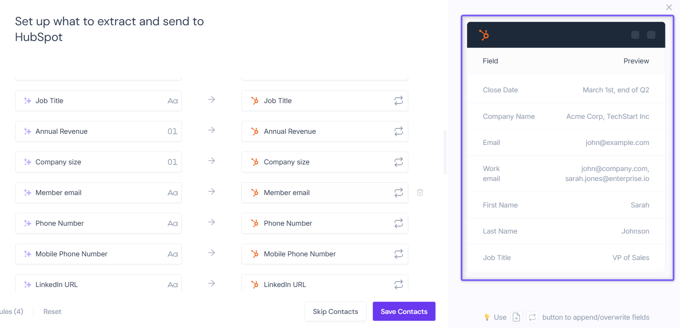
Task: Click the overwrite icon in the hint bar
Action: click(532, 317)
